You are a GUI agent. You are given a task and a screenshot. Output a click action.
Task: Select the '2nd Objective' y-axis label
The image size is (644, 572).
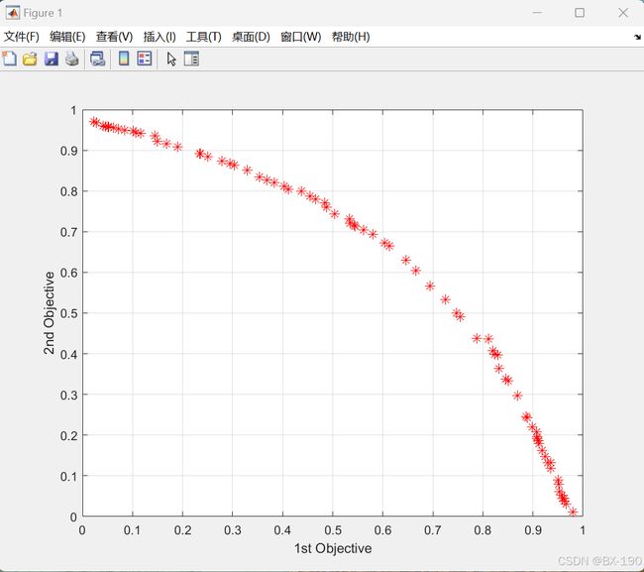(49, 312)
